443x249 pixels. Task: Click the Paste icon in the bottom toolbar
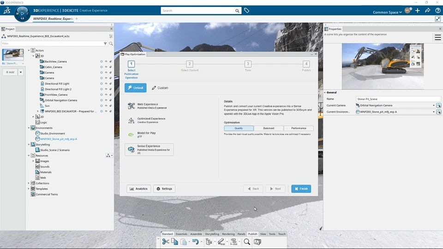[184, 242]
